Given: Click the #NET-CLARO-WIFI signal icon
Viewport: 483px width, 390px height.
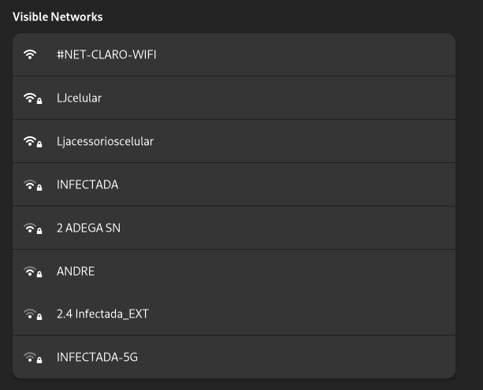Looking at the screenshot, I should point(30,54).
